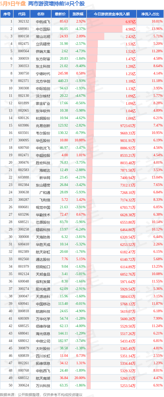The width and height of the screenshot is (164, 397).
Task: Click the 名称 column header
Action: pyautogui.click(x=40, y=14)
